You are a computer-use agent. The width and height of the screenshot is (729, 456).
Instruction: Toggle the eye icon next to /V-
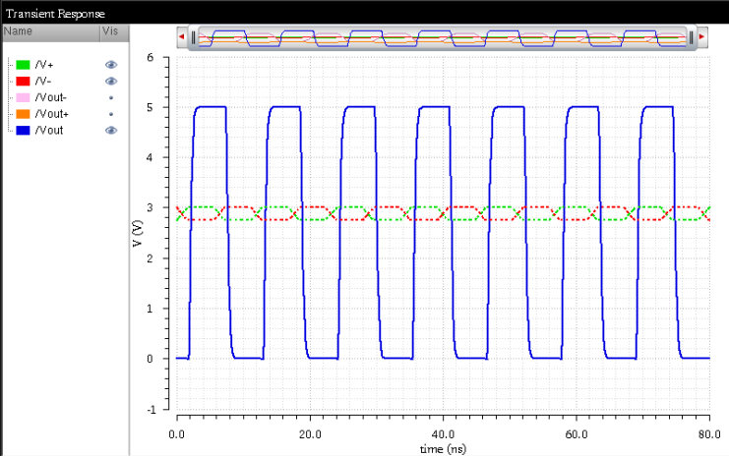point(110,82)
